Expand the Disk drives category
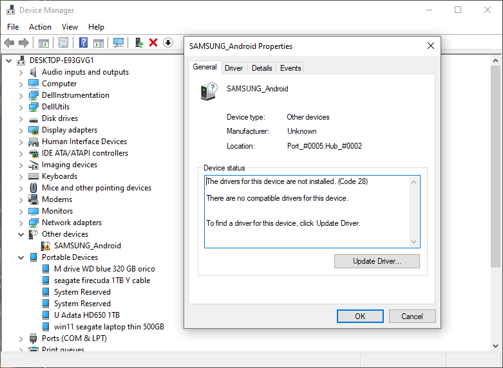503x368 pixels. (21, 119)
